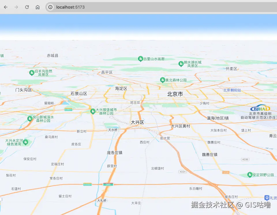Click the 北京朝阳站 station label
This screenshot has height=215, width=277.
pyautogui.click(x=232, y=90)
